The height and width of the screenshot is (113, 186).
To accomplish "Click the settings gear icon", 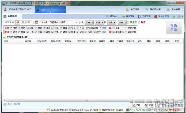I will [x=179, y=16].
